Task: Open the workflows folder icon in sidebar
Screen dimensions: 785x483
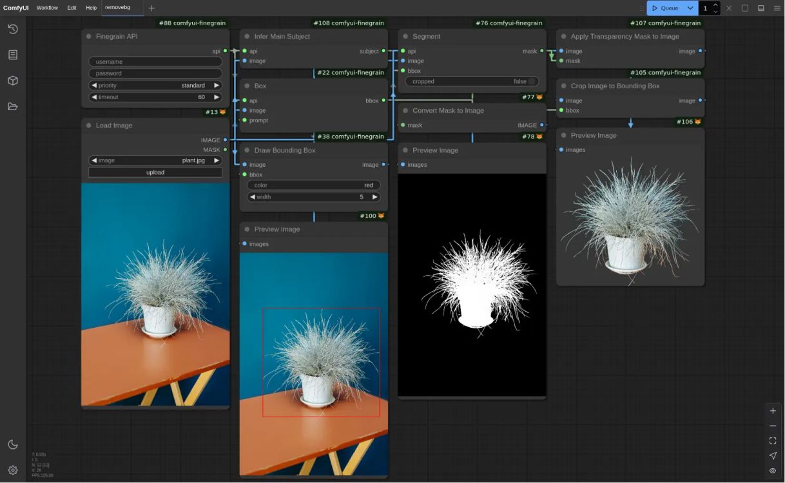Action: (13, 106)
